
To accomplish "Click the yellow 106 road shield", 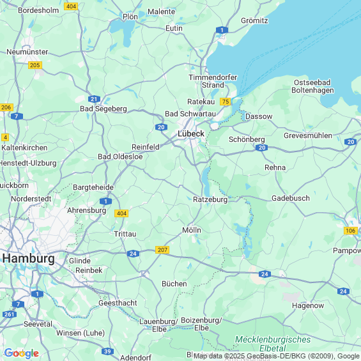I will tap(350, 231).
